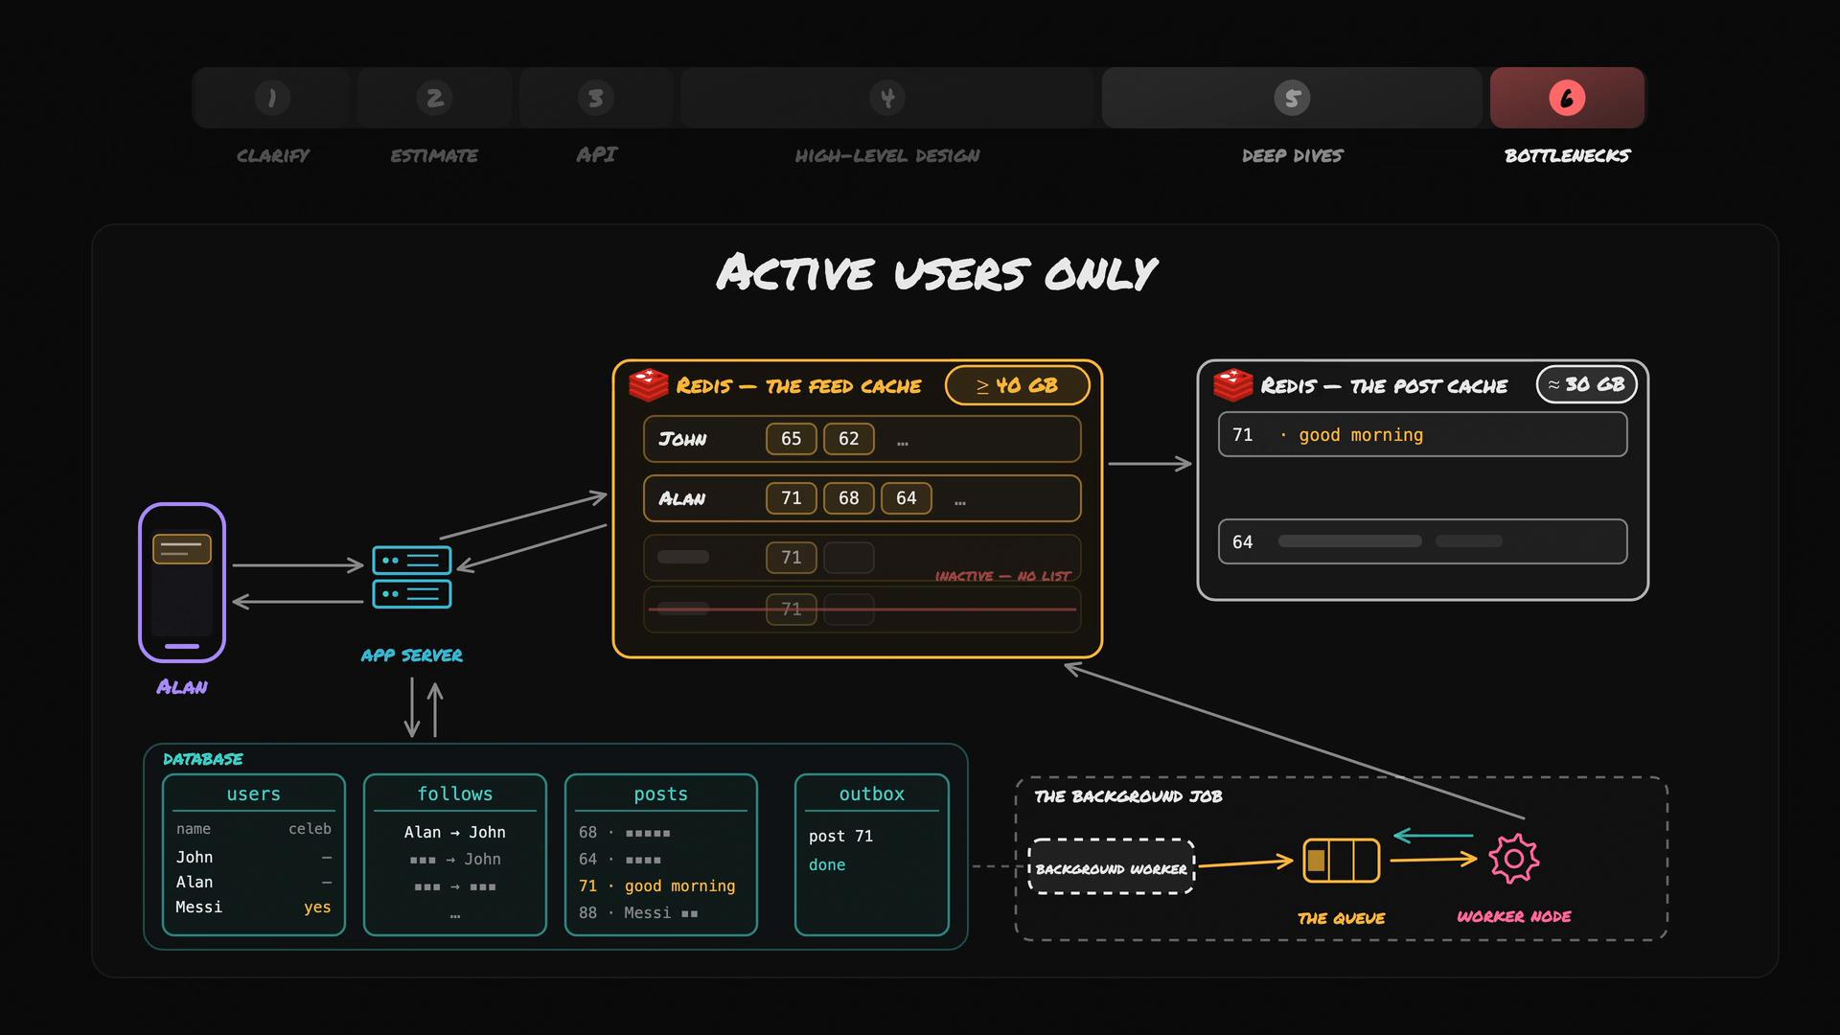This screenshot has height=1035, width=1840.
Task: Click the struck-through feed row's 71 chip
Action: (x=792, y=609)
